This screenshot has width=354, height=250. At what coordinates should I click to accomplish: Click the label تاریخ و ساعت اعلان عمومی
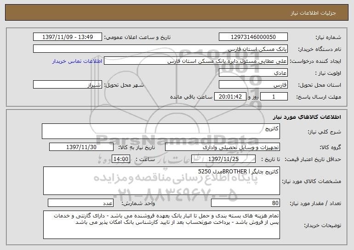[x=137, y=38]
